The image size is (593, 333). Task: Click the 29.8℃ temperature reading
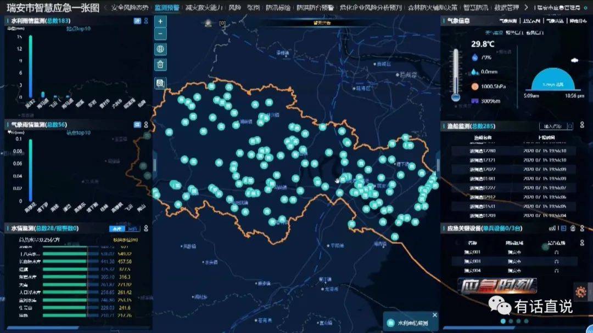(483, 44)
